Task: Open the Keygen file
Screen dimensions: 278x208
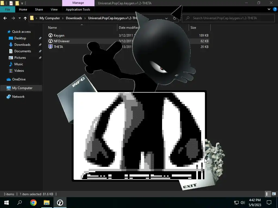Action: click(59, 35)
